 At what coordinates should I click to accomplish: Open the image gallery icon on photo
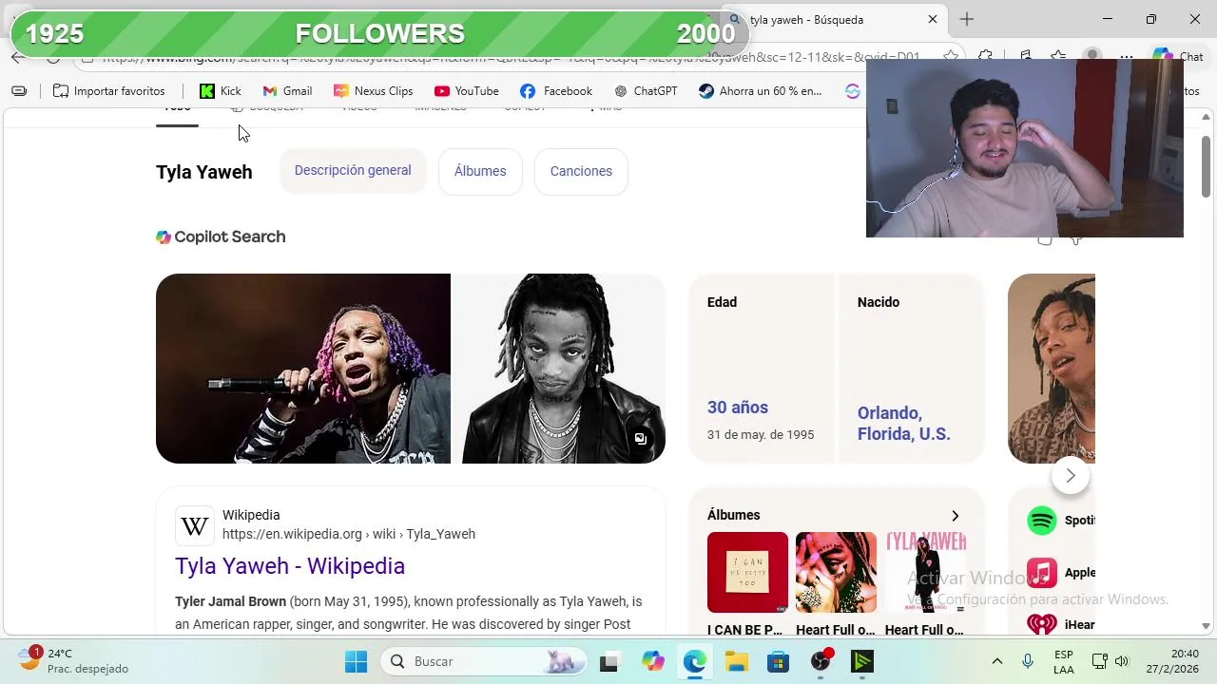pos(641,438)
